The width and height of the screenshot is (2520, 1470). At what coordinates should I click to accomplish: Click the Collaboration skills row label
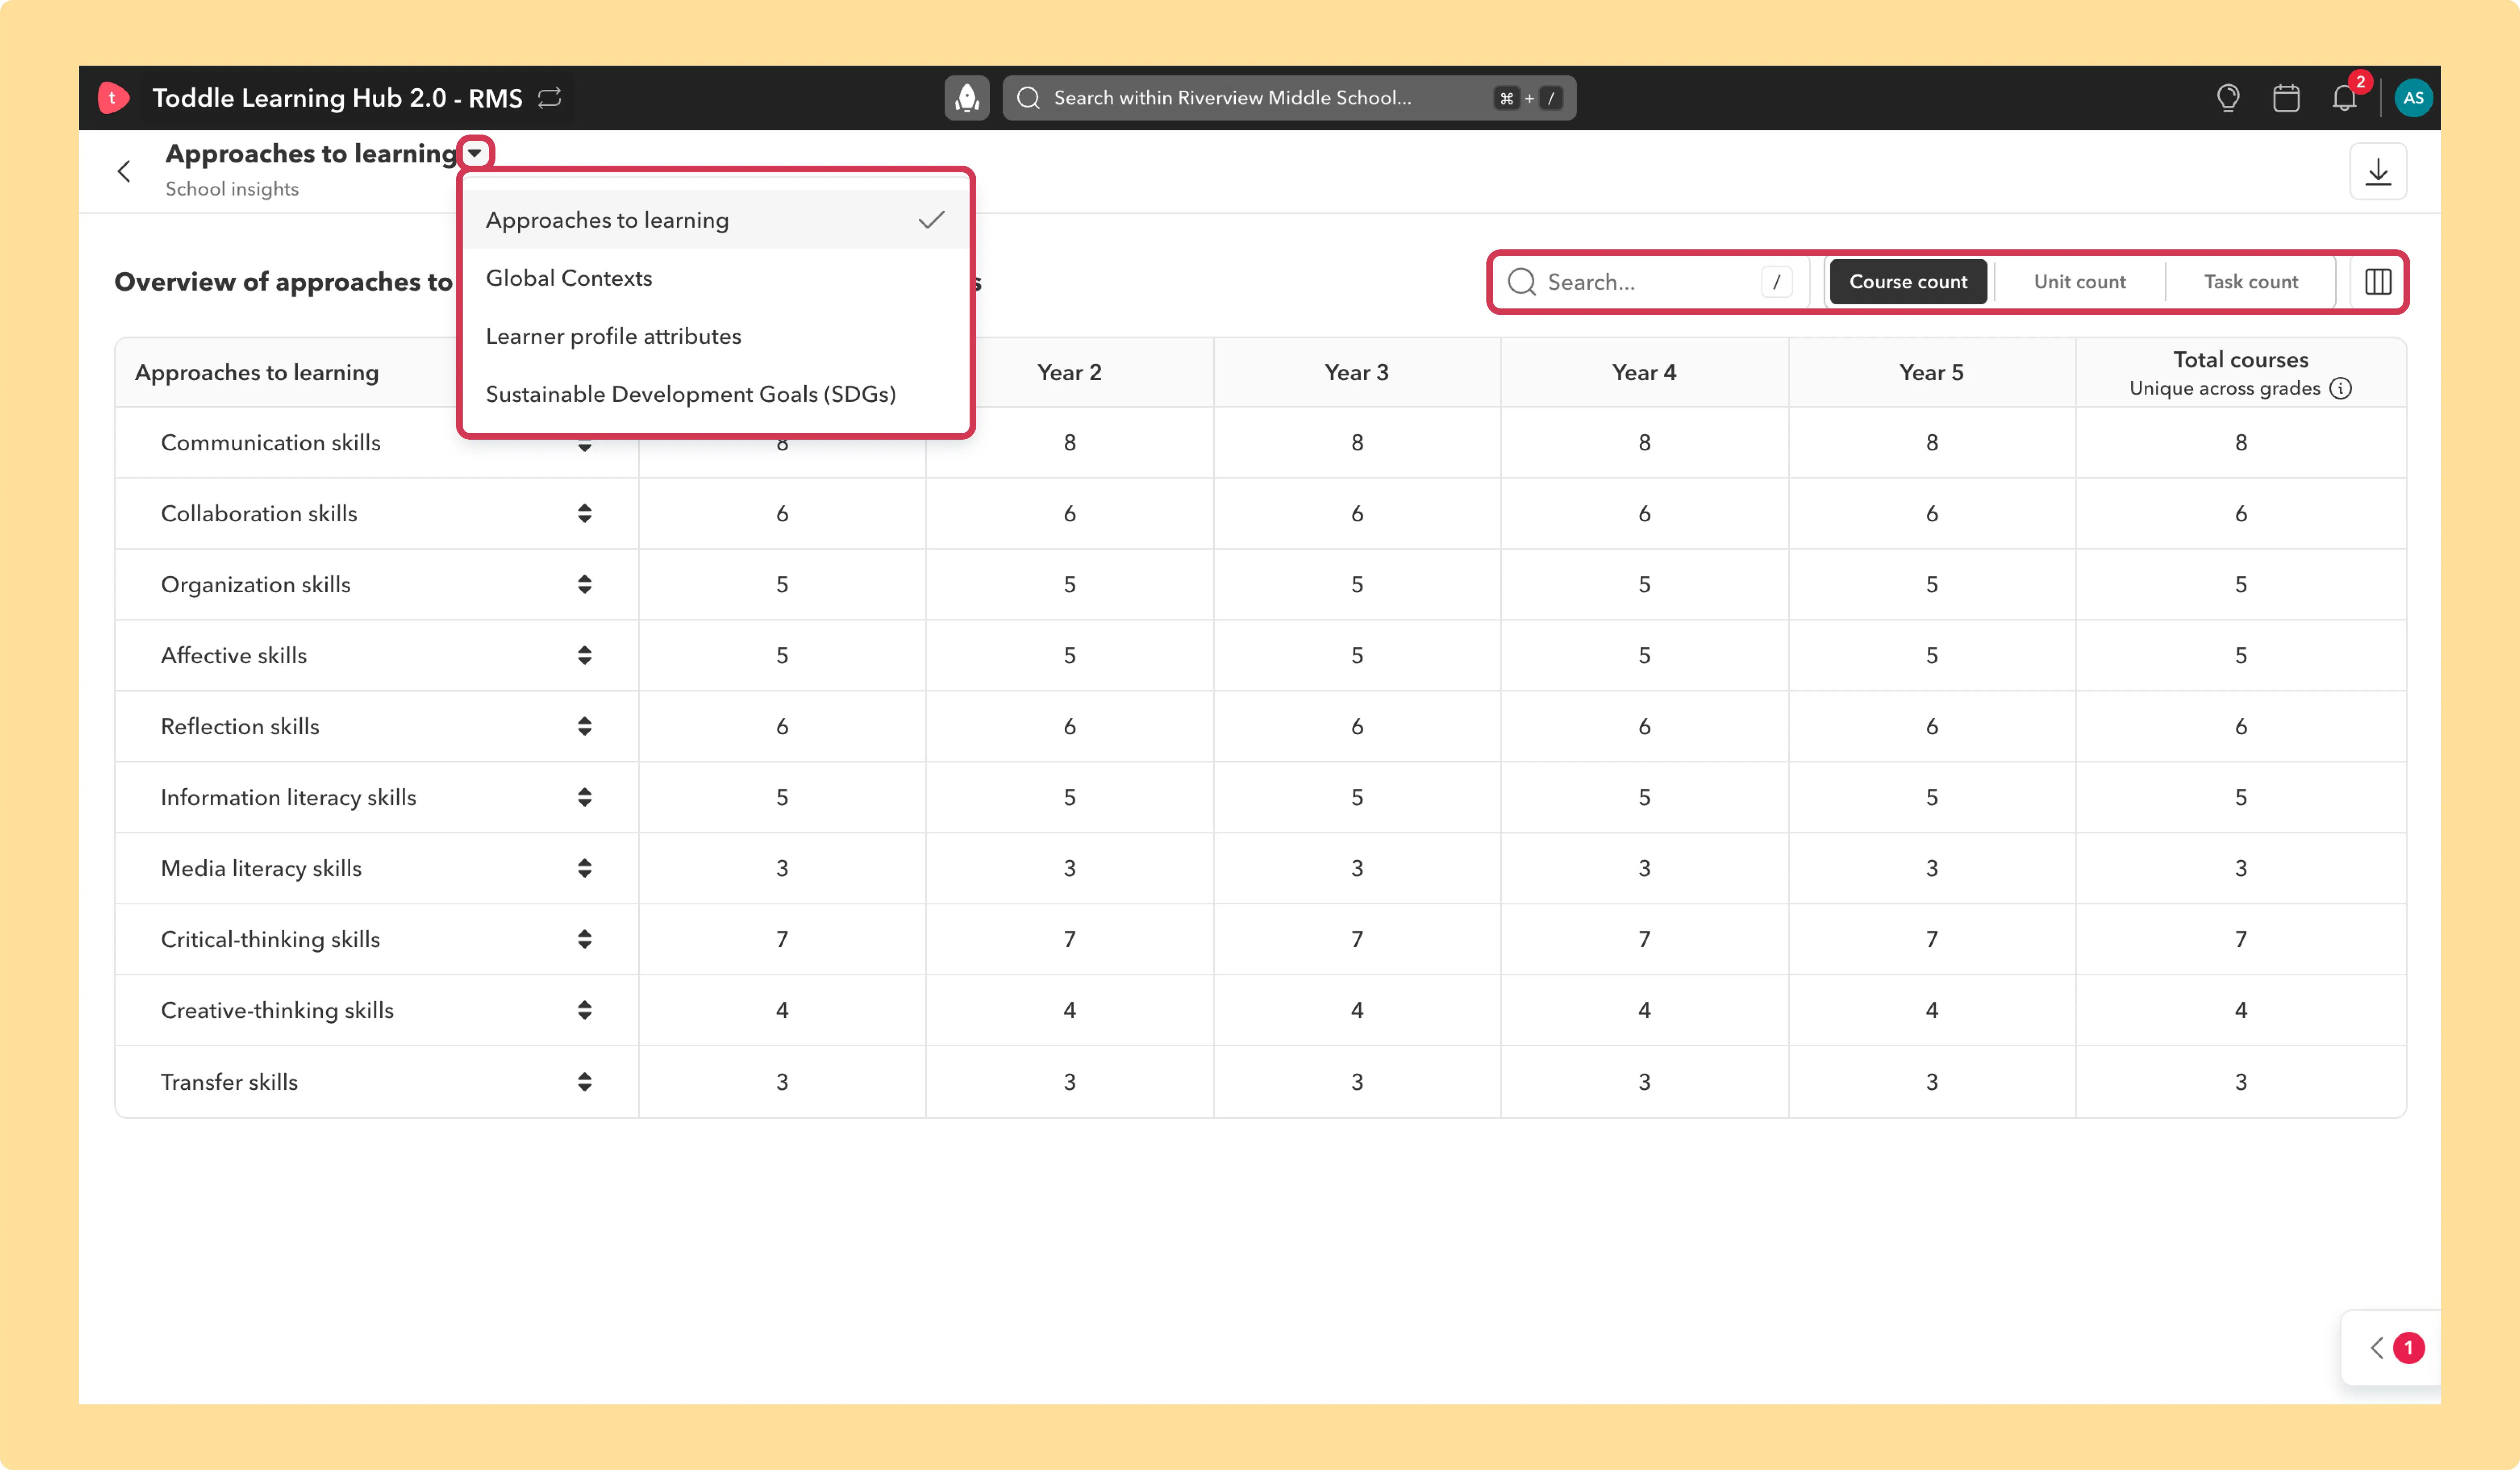[259, 513]
